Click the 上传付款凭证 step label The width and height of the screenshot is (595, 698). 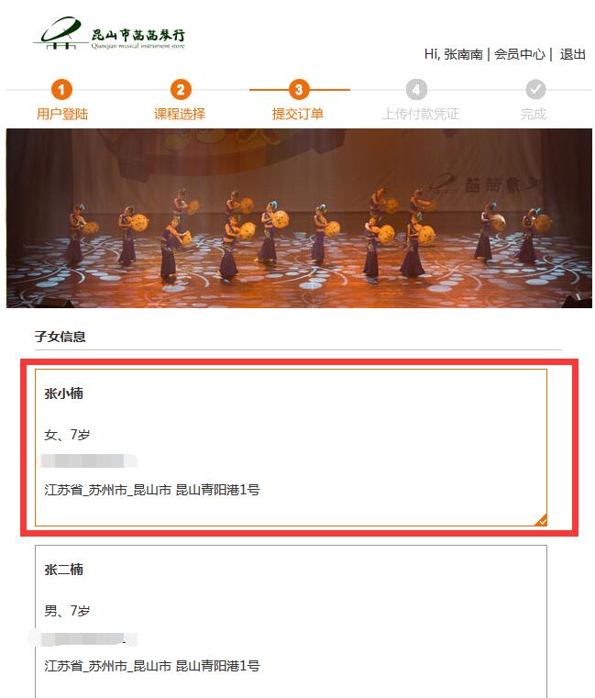(421, 114)
